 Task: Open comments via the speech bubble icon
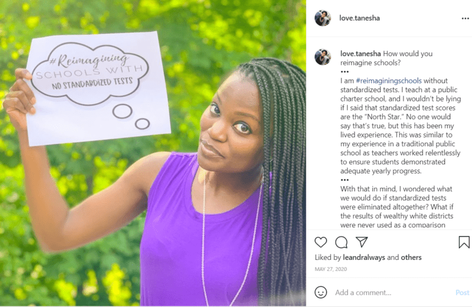[342, 242]
